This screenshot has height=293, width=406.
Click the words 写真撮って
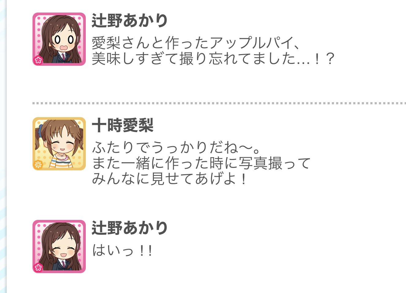point(275,163)
